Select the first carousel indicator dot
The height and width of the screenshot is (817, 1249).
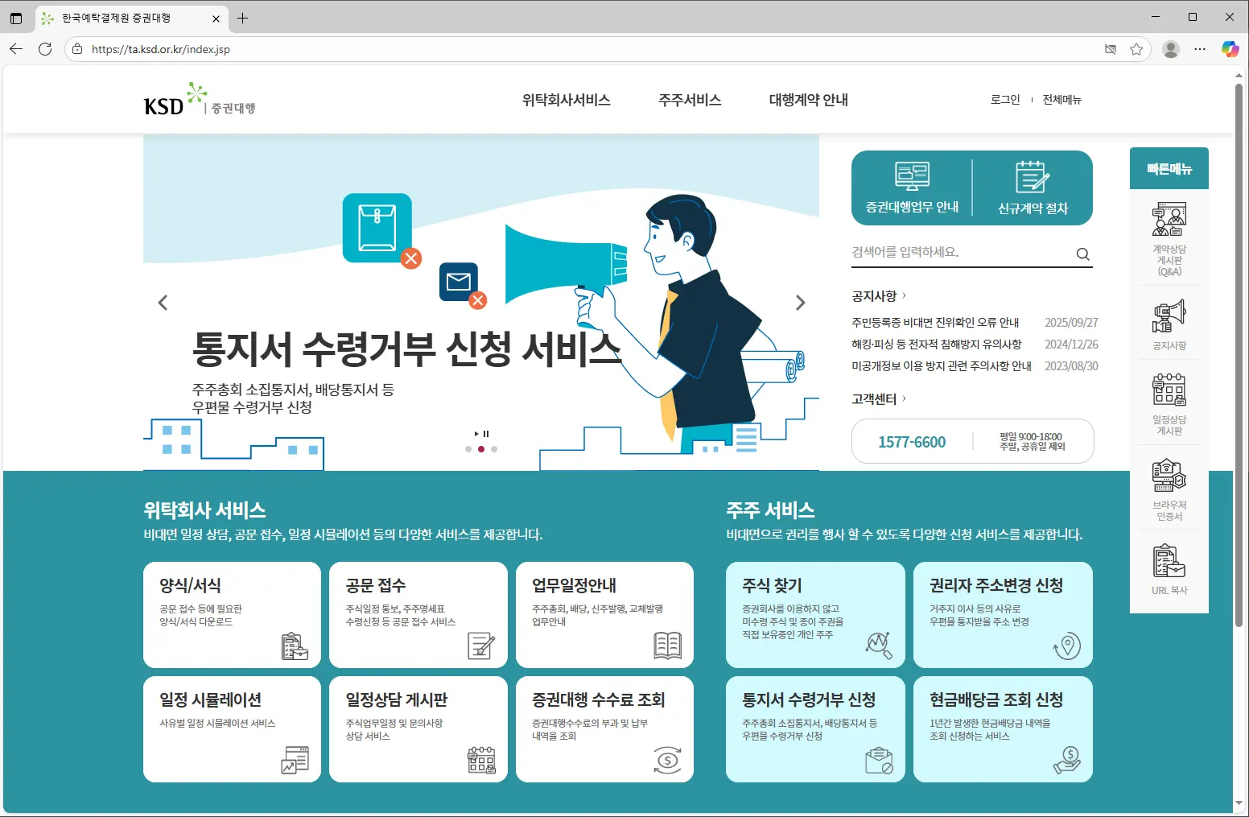pyautogui.click(x=468, y=449)
